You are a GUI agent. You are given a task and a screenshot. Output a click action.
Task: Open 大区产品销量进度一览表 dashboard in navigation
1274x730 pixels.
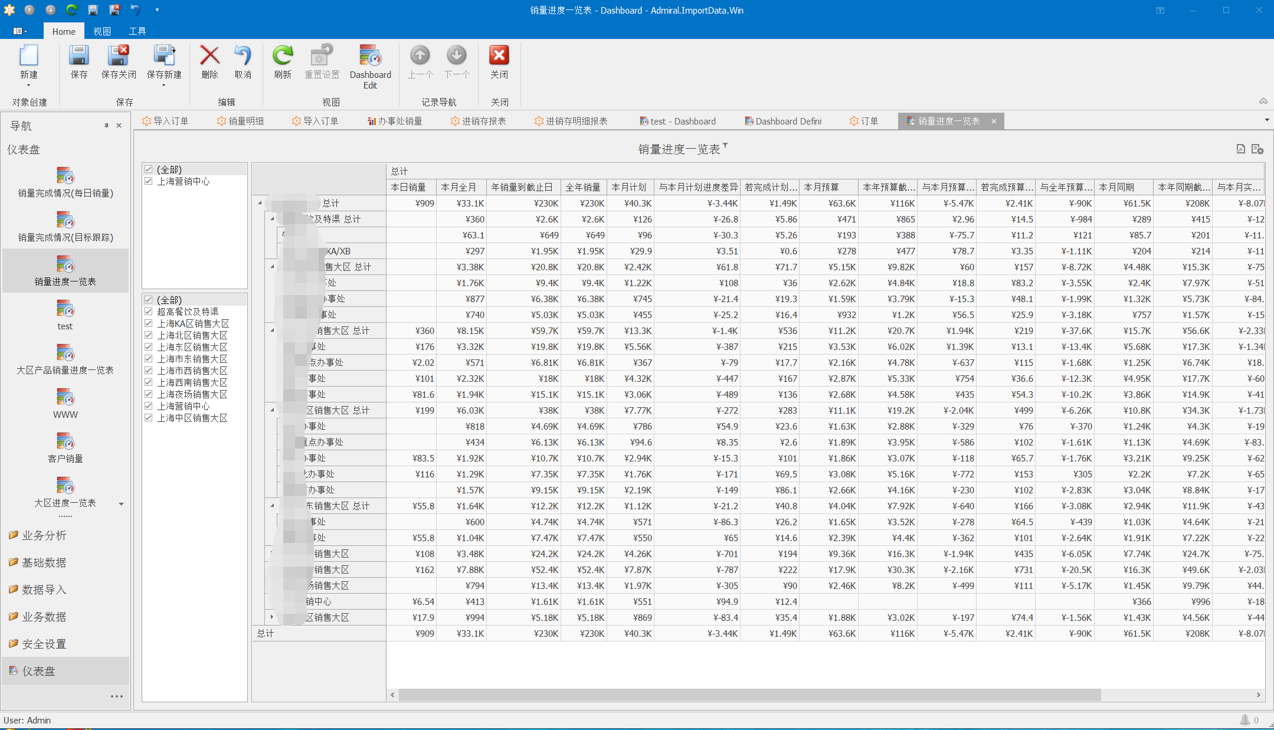(x=65, y=359)
